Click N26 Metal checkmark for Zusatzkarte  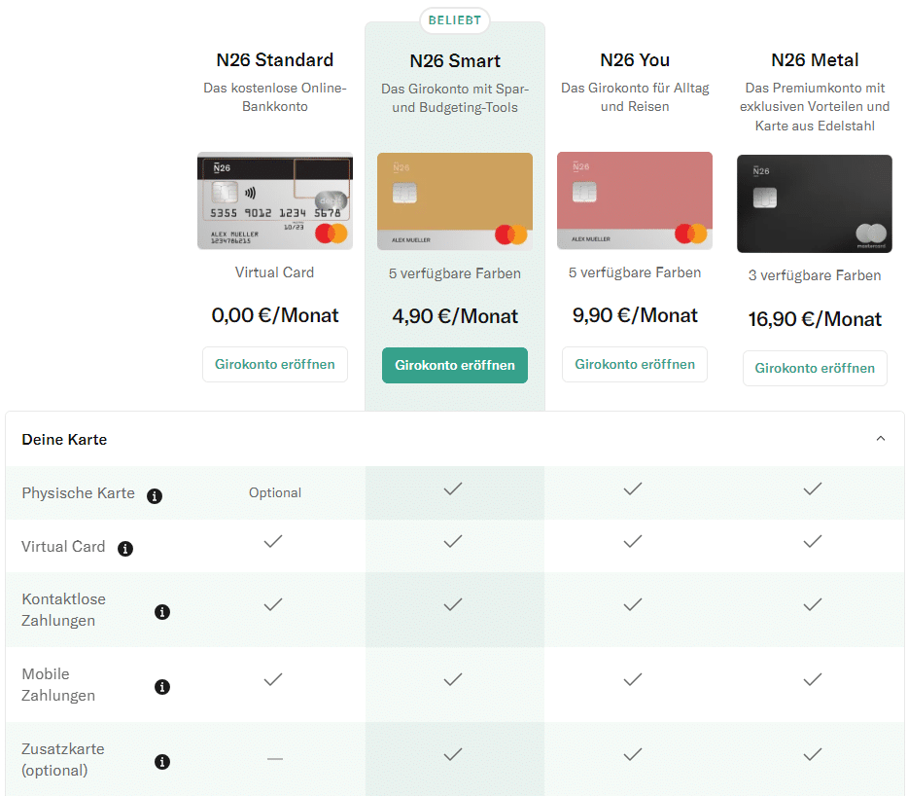click(x=813, y=754)
